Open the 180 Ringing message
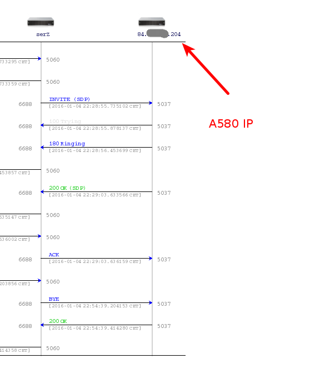Image resolution: width=310 pixels, height=389 pixels. [x=67, y=144]
